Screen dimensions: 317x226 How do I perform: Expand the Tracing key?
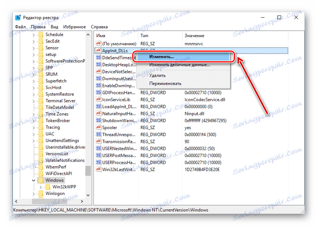tap(34, 128)
